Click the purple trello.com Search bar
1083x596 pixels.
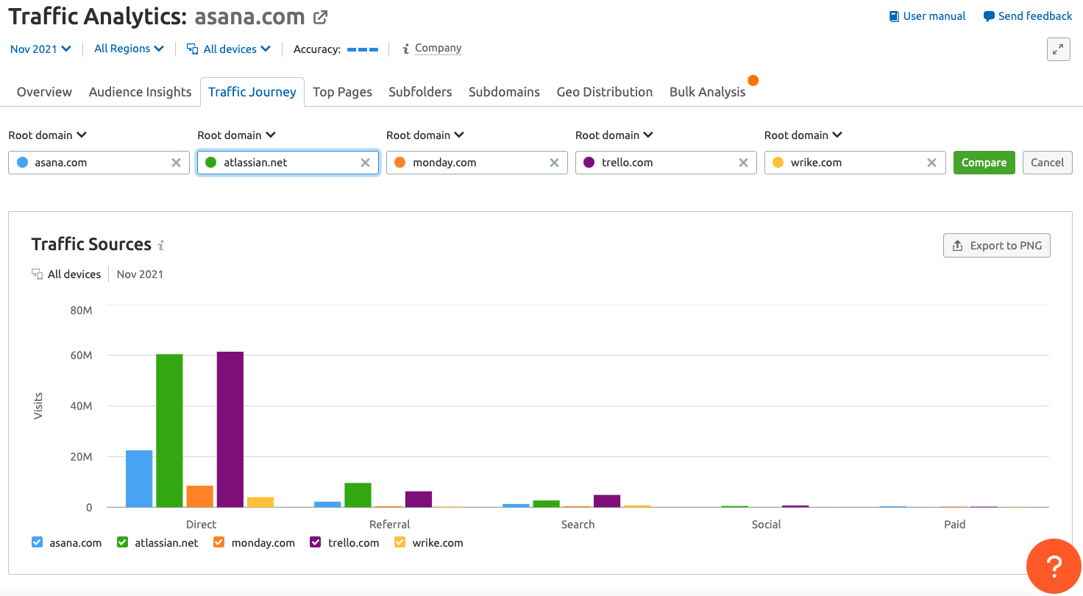pyautogui.click(x=607, y=501)
